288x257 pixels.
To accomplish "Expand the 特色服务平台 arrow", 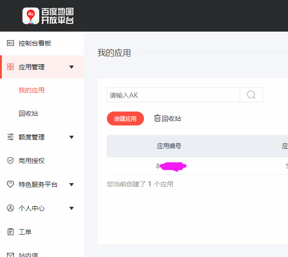I will [x=72, y=185].
